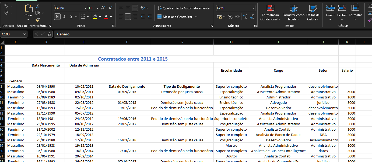Click the Undo (Desfazer) arrow icon
Viewport: 372px width, 162px height.
[x=6, y=6]
